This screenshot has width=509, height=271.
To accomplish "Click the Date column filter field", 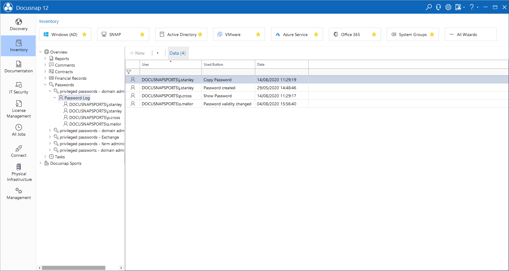I will pyautogui.click(x=282, y=72).
